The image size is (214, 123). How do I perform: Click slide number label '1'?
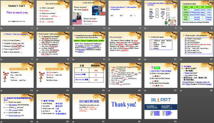[32, 28]
